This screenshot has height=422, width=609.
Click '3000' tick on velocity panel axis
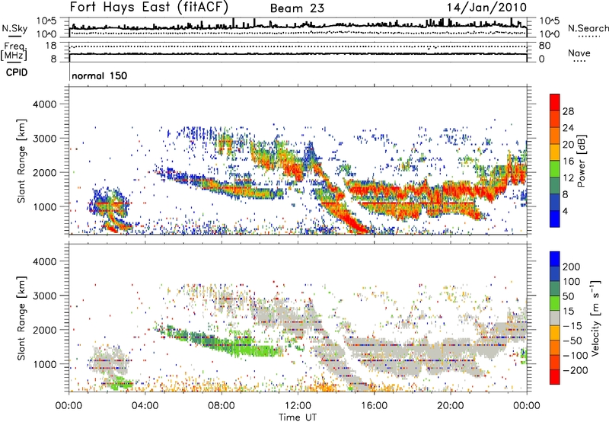[45, 296]
